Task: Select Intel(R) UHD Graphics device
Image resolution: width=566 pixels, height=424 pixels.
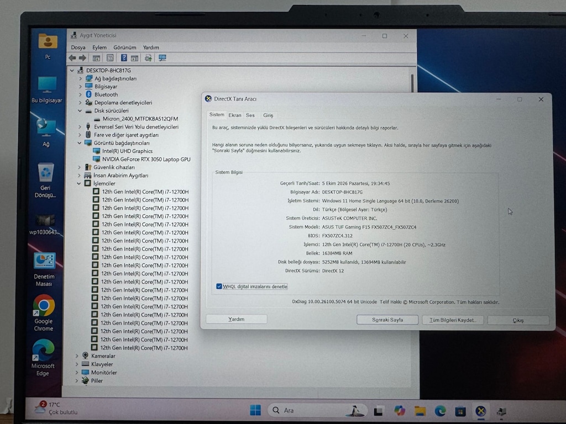Action: tap(127, 151)
